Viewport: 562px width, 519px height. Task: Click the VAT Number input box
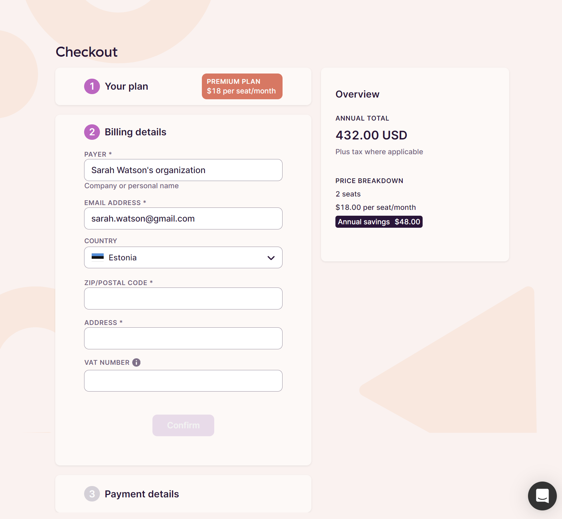(183, 381)
